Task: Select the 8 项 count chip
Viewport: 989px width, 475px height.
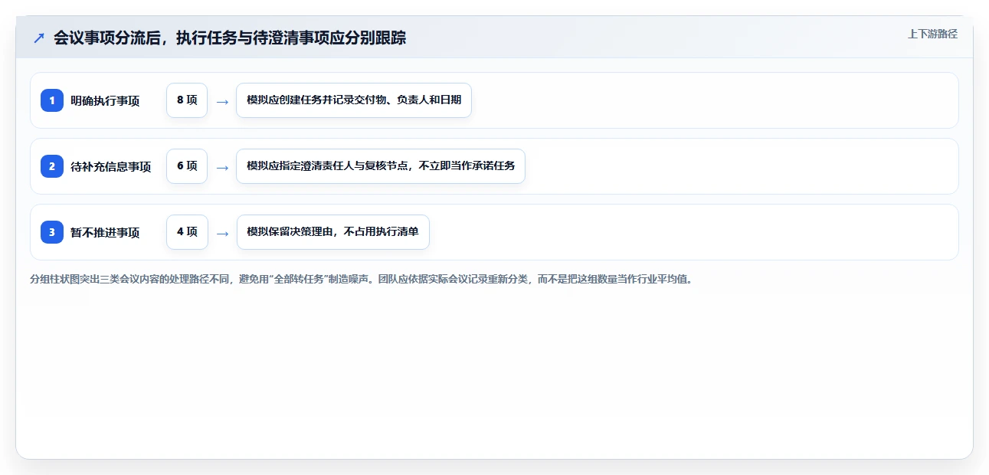Action: click(x=187, y=100)
